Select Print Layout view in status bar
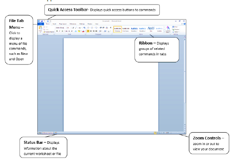This screenshot has height=160, width=234. pos(155,133)
